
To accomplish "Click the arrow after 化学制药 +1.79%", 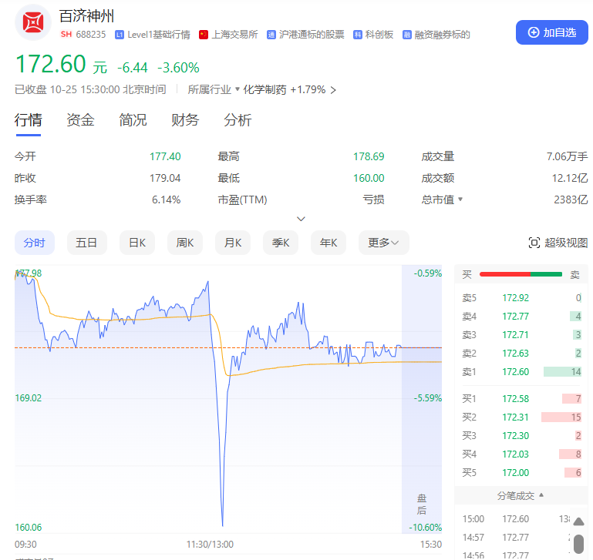I will 333,90.
